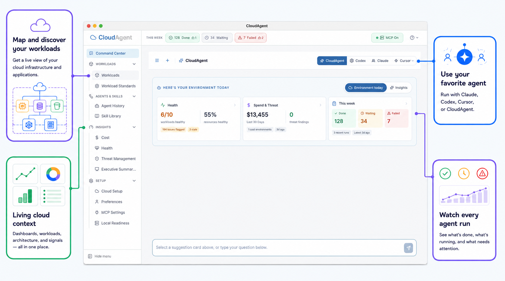Expand the Spend & Threat card chevron
Screen dimensions: 505x281
point(320,105)
